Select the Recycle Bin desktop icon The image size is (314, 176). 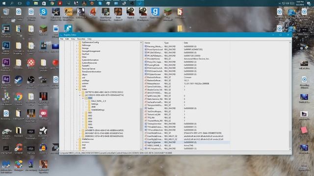[6, 12]
